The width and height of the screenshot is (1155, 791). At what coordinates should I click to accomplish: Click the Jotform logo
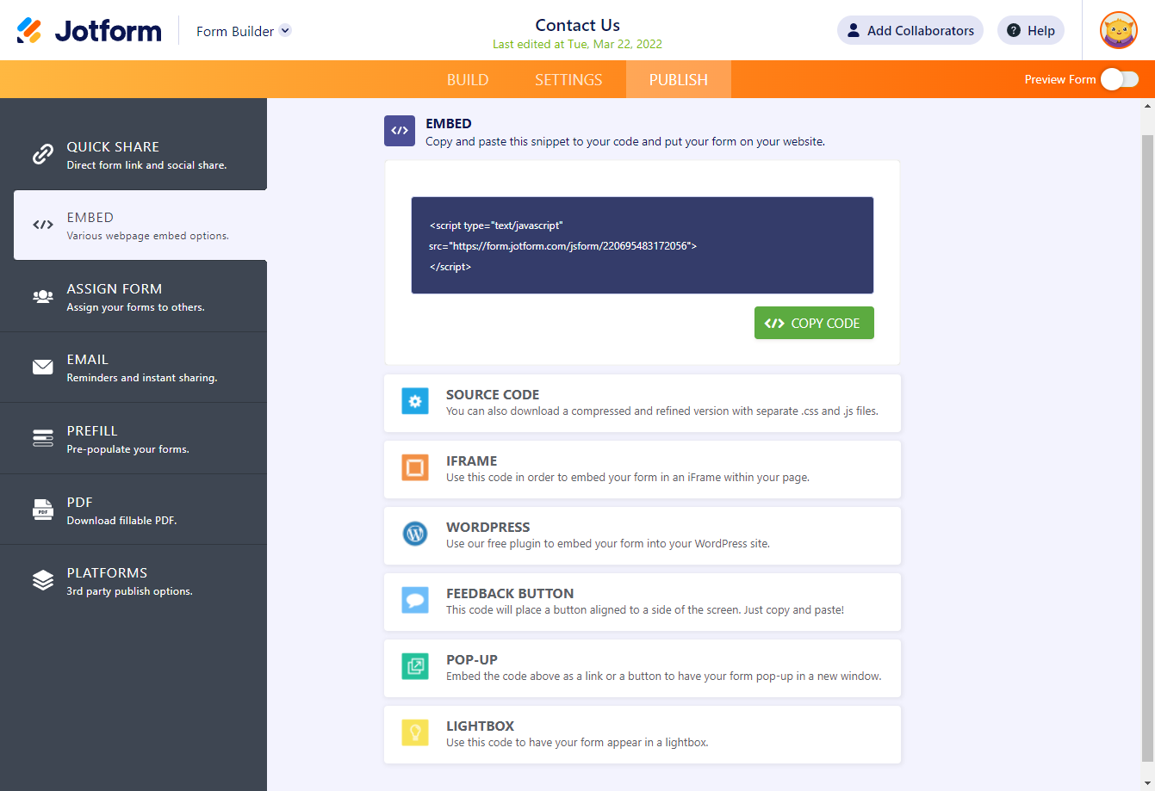pyautogui.click(x=89, y=31)
